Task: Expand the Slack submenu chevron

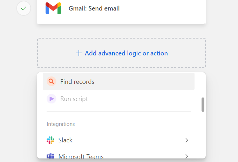Action: pyautogui.click(x=187, y=140)
